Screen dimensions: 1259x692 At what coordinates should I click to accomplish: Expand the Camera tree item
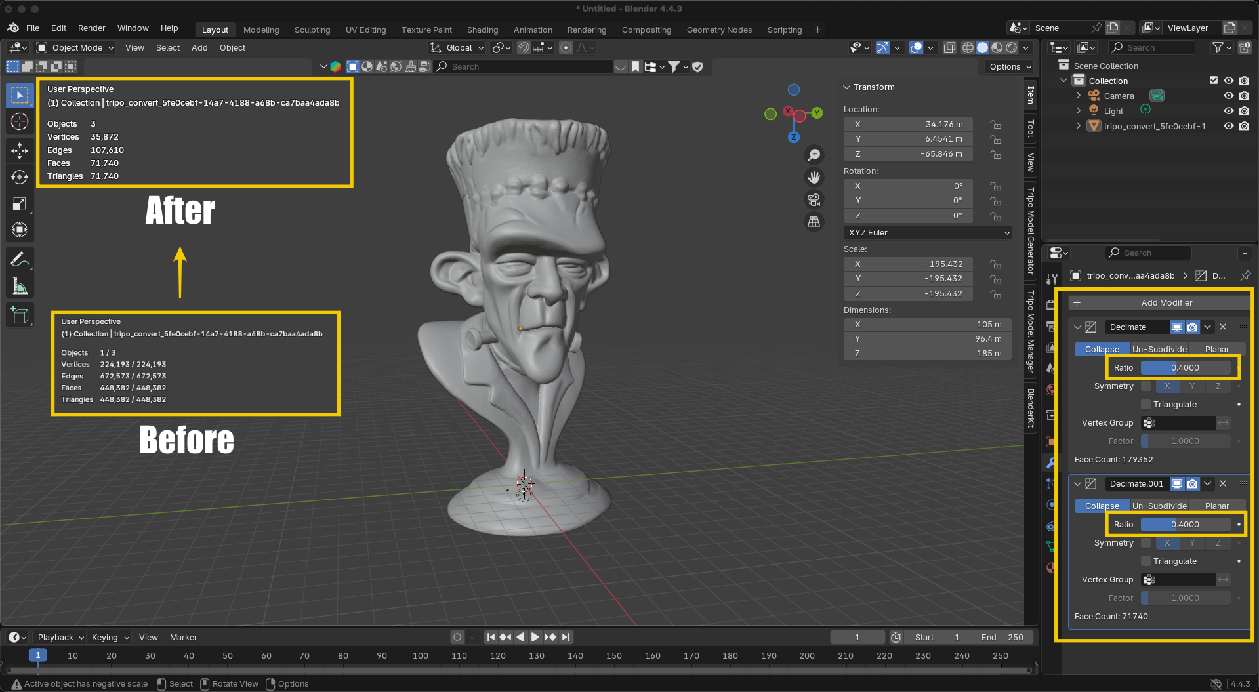1079,96
